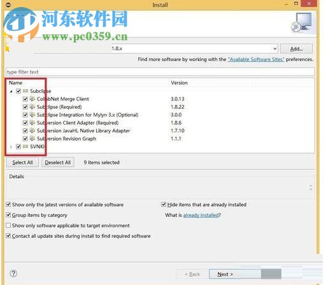The height and width of the screenshot is (285, 324).
Task: Collapse the Subclipse tree node
Action: [x=11, y=92]
